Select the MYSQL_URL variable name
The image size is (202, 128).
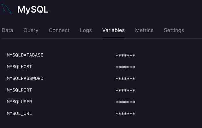[19, 113]
